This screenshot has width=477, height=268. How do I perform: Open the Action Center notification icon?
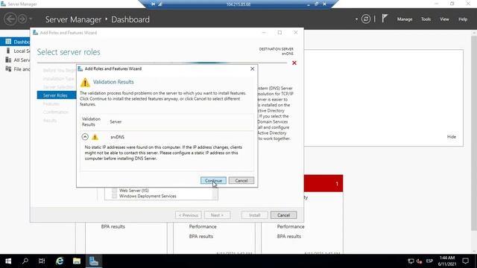465,261
